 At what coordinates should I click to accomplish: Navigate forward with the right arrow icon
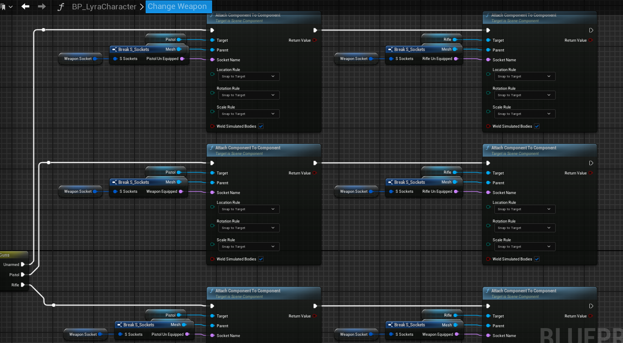click(x=42, y=6)
